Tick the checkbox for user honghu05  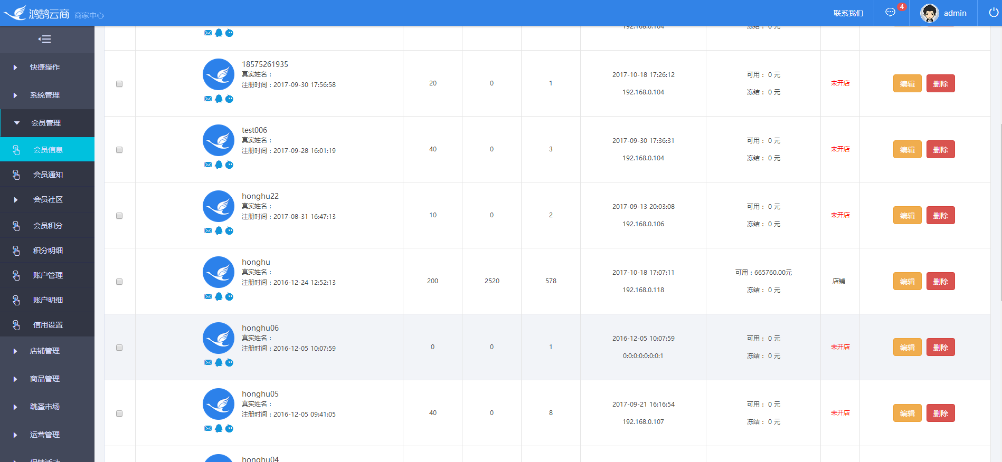coord(119,413)
